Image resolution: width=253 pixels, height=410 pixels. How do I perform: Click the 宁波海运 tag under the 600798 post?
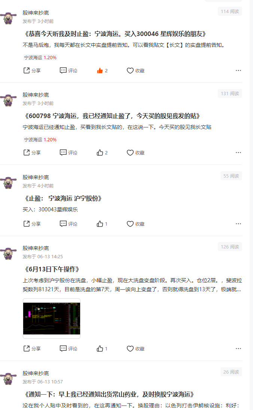tap(40, 140)
